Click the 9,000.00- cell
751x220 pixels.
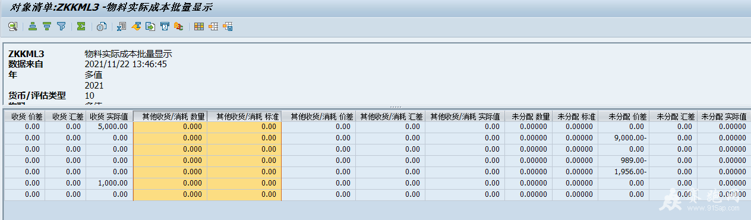624,138
